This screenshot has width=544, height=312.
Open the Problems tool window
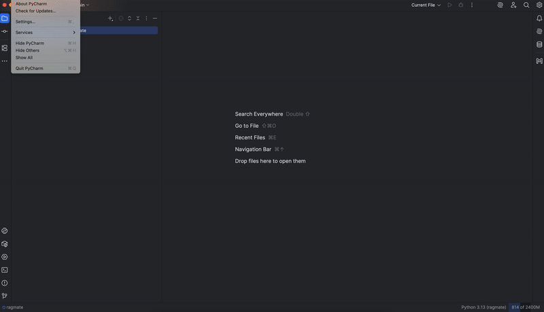pyautogui.click(x=5, y=283)
